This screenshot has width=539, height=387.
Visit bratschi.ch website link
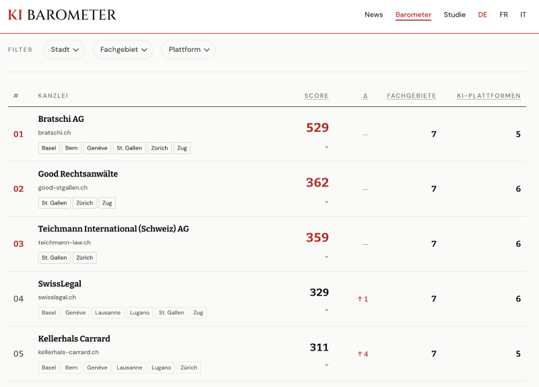(x=55, y=133)
